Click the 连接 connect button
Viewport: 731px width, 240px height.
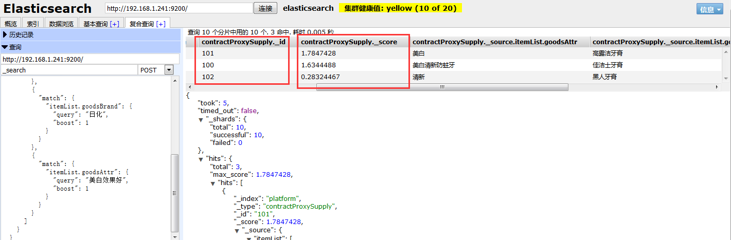(265, 8)
